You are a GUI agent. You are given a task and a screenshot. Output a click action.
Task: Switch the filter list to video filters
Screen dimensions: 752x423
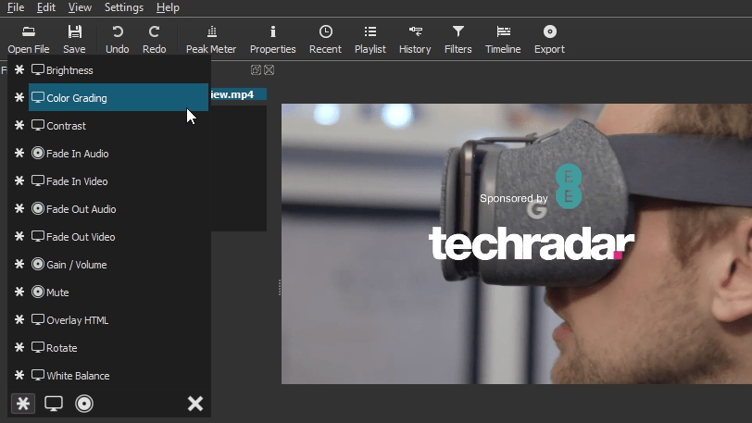coord(54,404)
